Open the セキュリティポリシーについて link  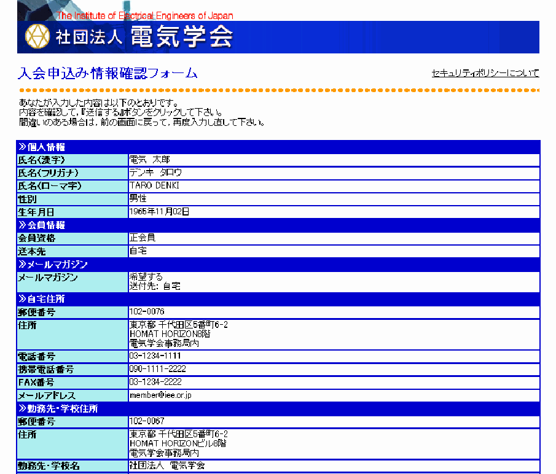[485, 73]
